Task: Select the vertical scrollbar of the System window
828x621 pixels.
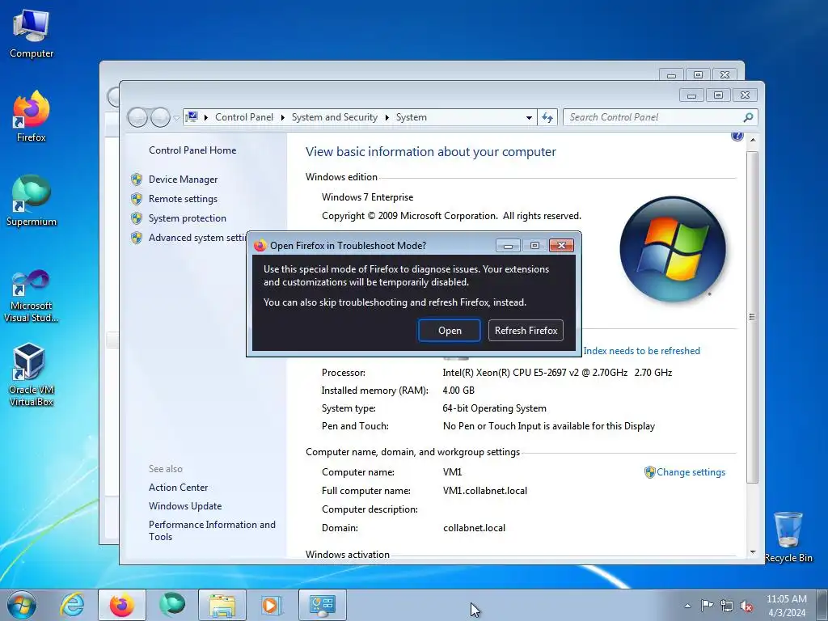Action: (753, 317)
